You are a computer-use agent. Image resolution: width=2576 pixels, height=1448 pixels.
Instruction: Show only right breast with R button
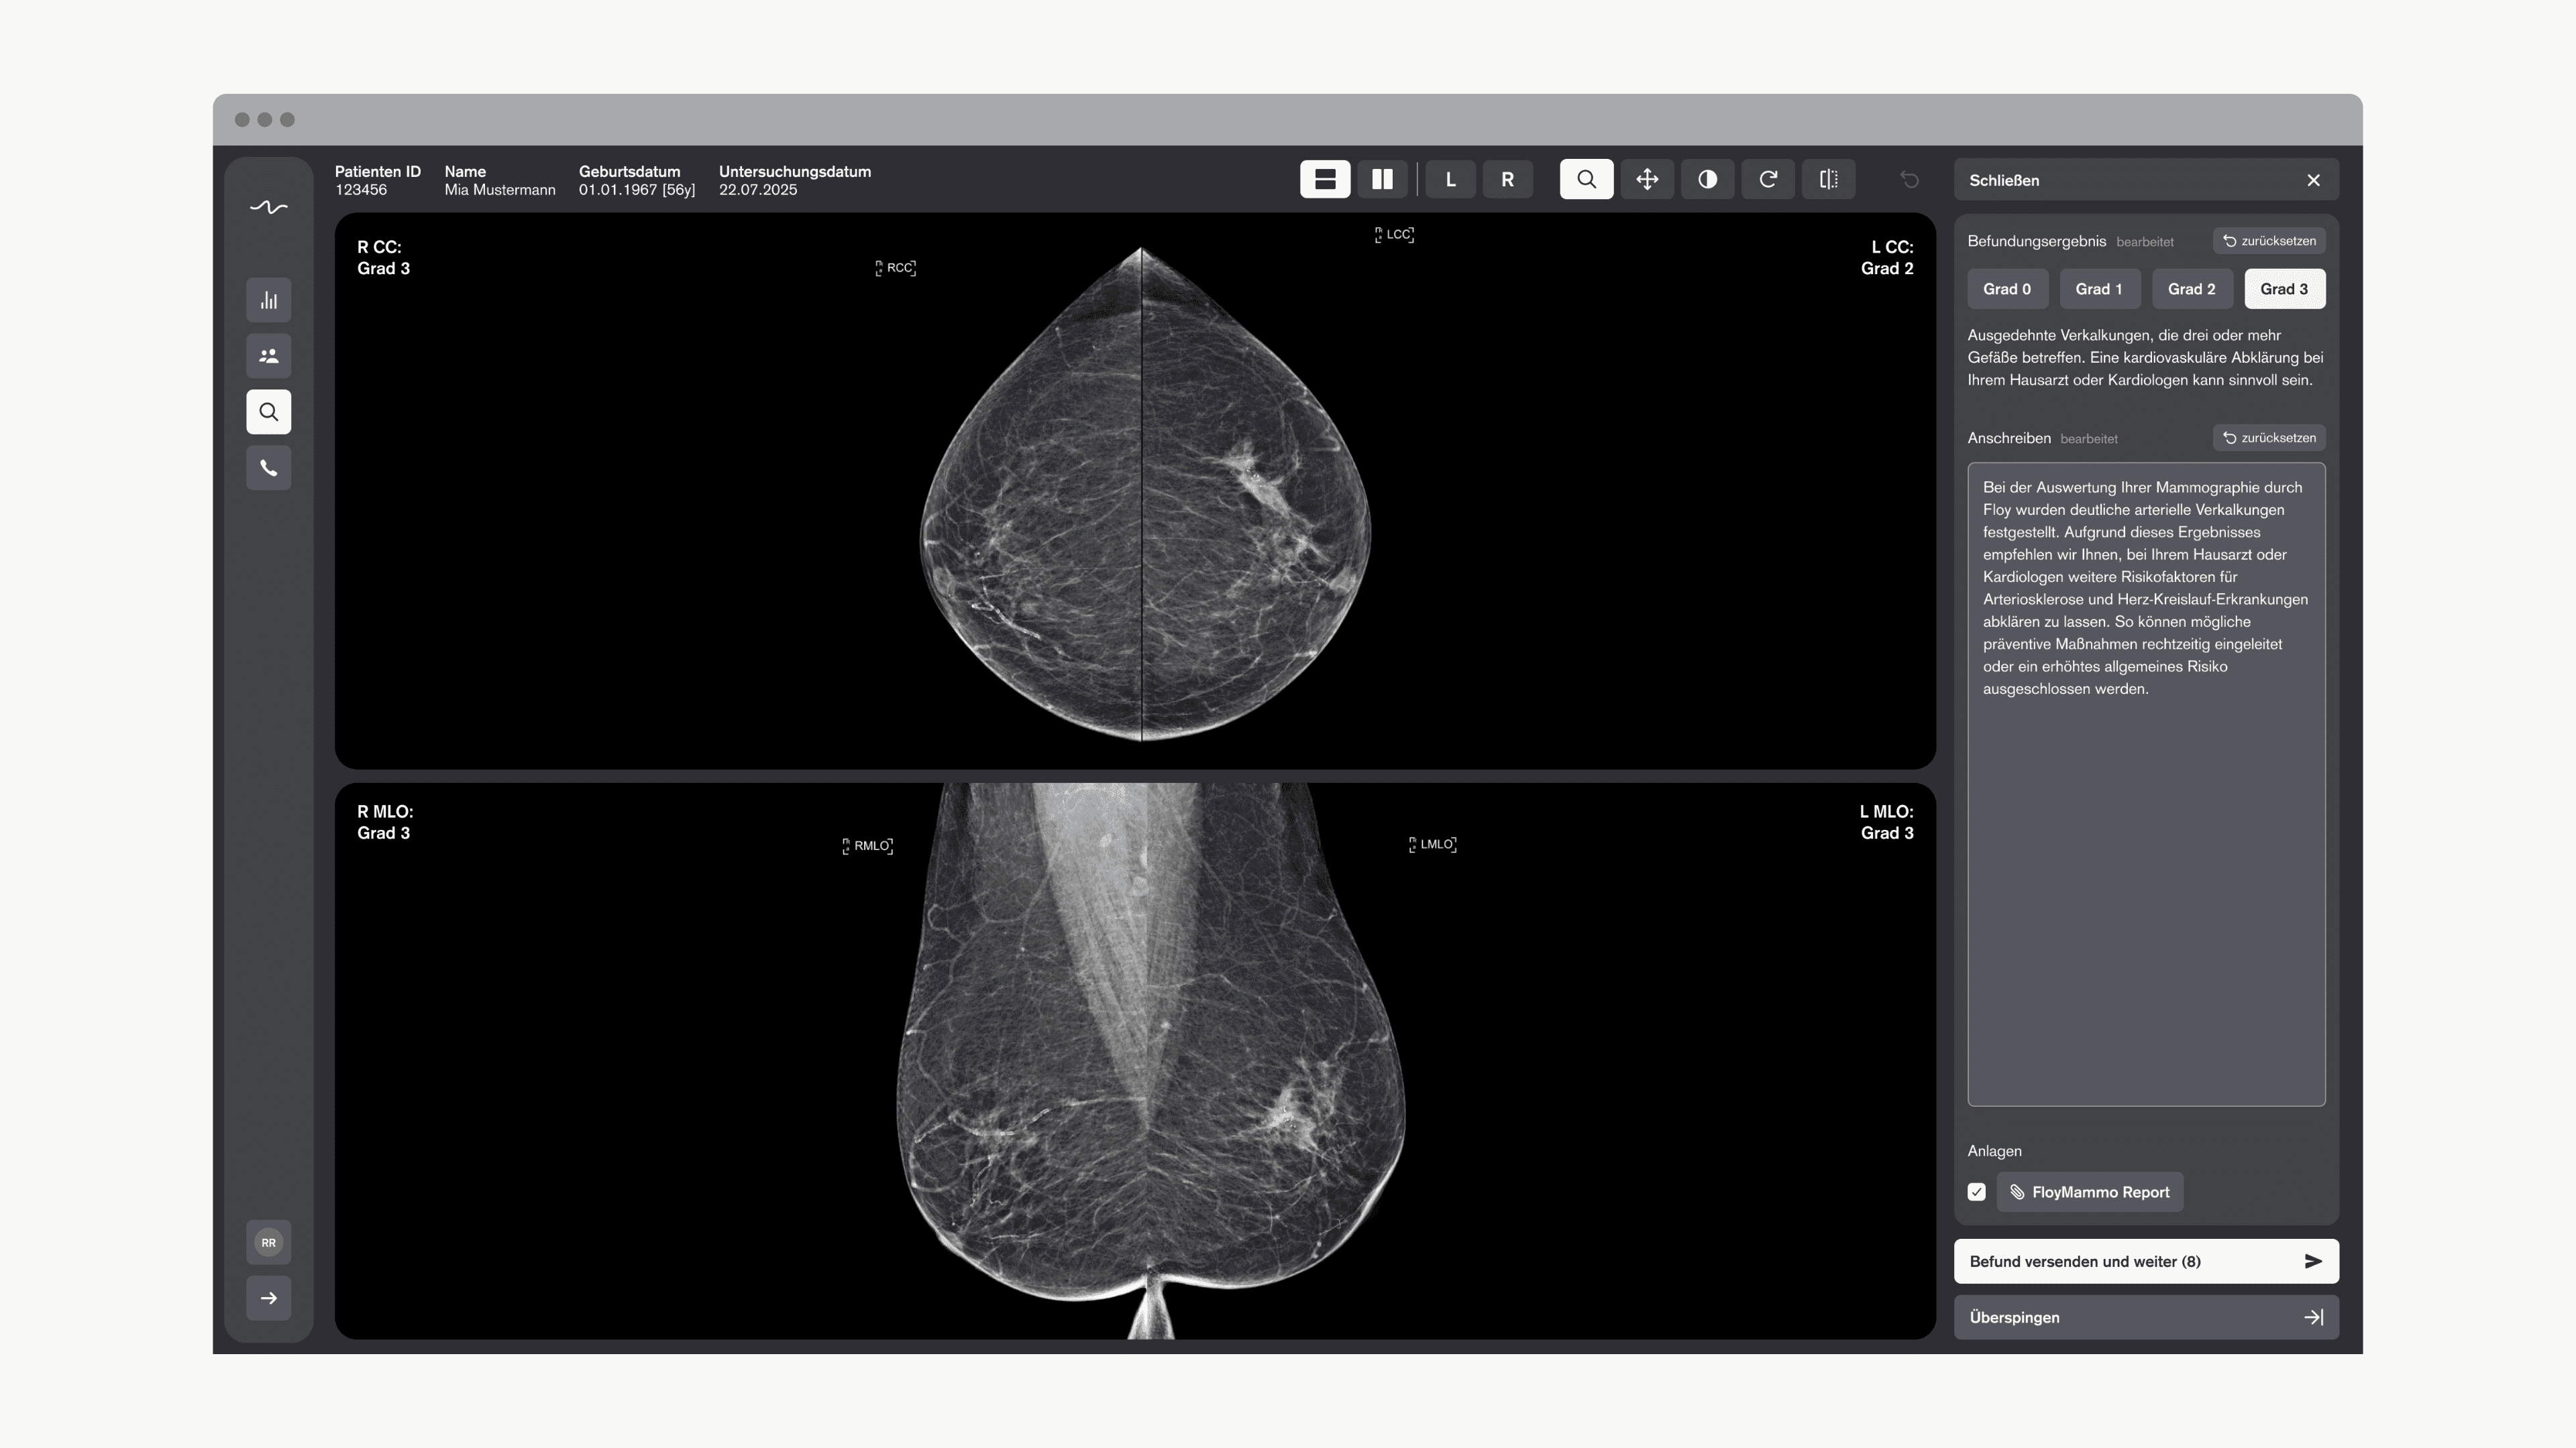click(1507, 180)
